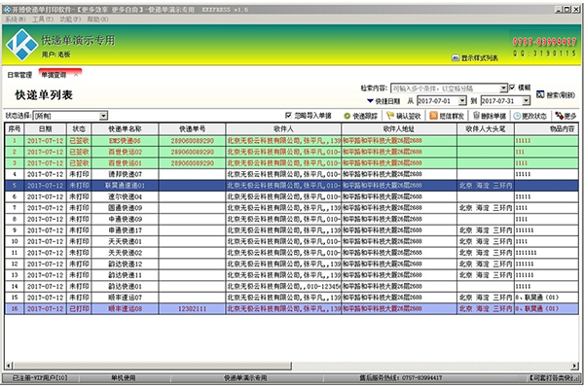This screenshot has height=389, width=584.
Task: Switch to the 日常管理 tab
Action: (19, 74)
